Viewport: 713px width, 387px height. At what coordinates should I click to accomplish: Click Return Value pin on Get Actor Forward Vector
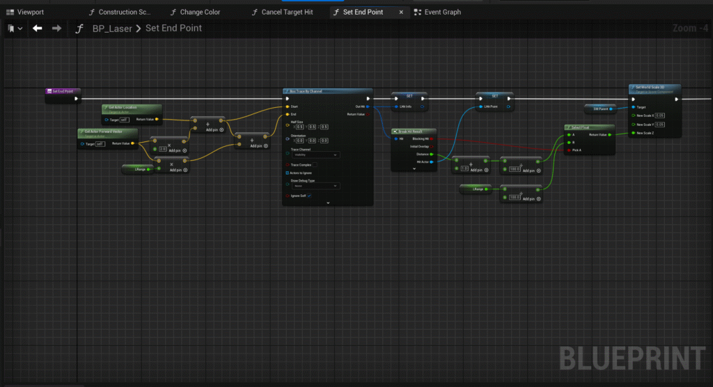point(133,143)
